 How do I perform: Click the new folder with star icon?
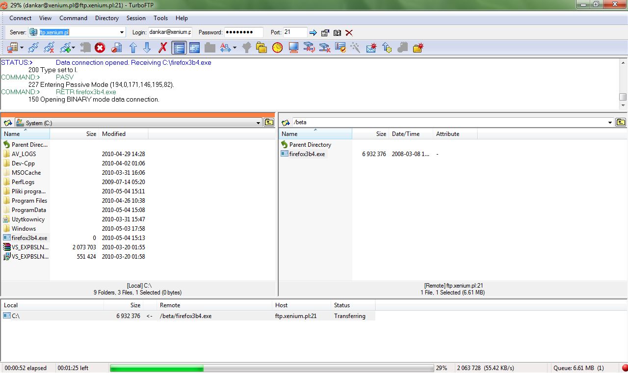click(x=418, y=48)
